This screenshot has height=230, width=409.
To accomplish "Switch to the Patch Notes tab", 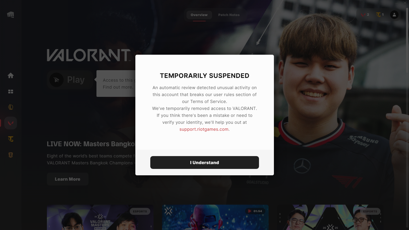I will 229,15.
